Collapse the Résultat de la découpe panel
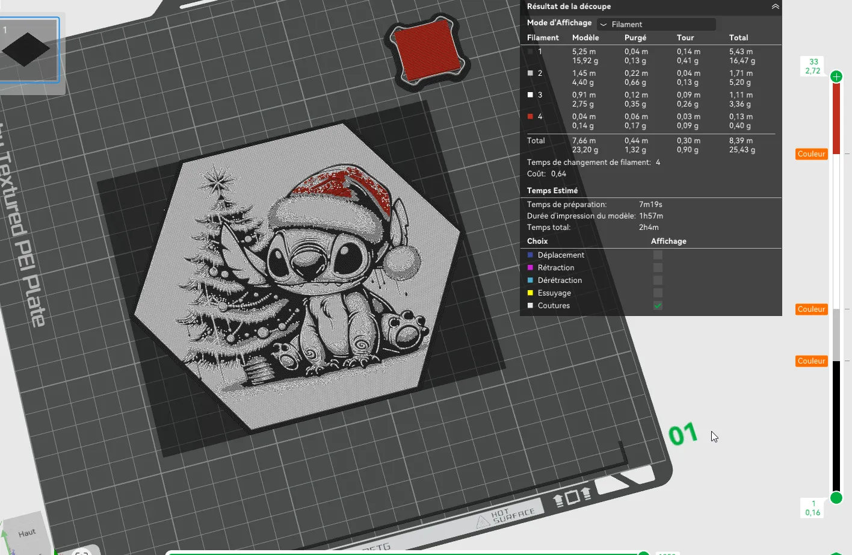Viewport: 852px width, 555px height. pyautogui.click(x=775, y=7)
